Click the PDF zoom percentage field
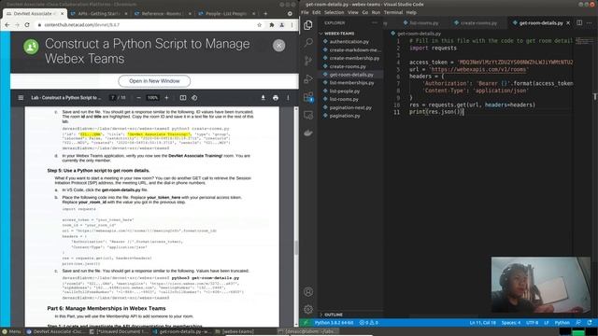Image resolution: width=598 pixels, height=336 pixels. coord(152,98)
